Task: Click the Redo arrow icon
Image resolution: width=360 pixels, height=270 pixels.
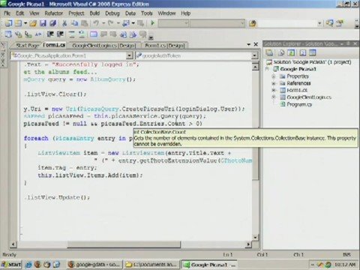Action: [111, 23]
